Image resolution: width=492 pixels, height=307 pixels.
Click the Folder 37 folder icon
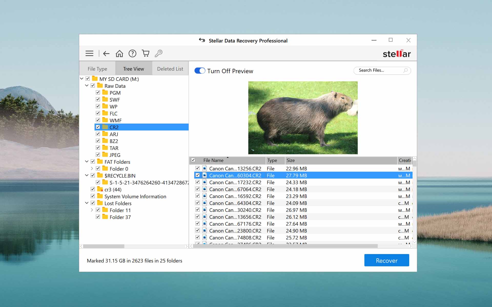pyautogui.click(x=105, y=217)
